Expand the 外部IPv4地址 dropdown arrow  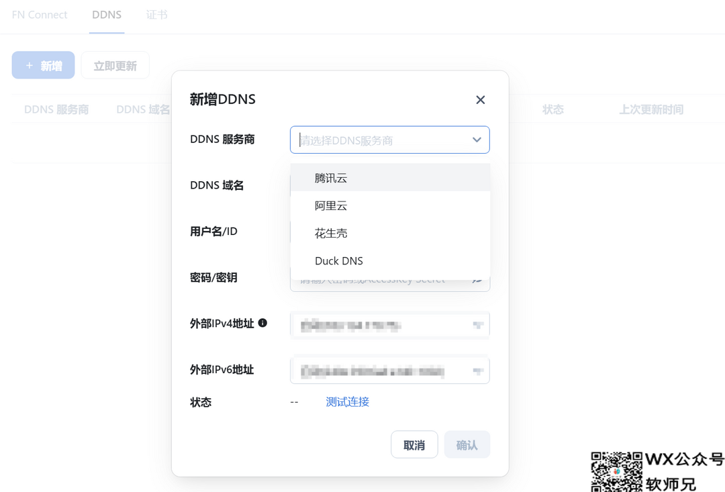coord(478,325)
